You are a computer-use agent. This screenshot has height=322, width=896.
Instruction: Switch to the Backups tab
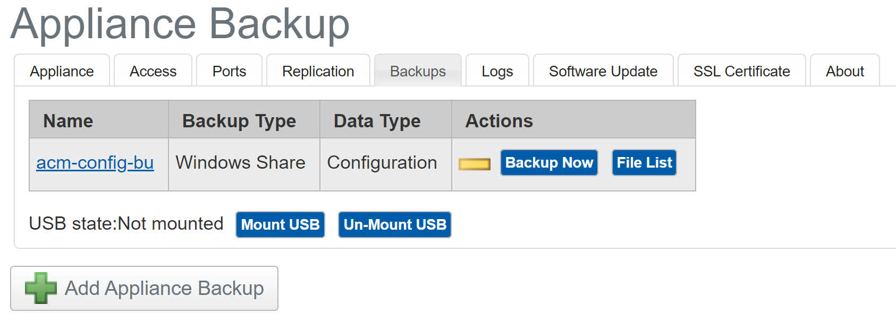[x=418, y=71]
